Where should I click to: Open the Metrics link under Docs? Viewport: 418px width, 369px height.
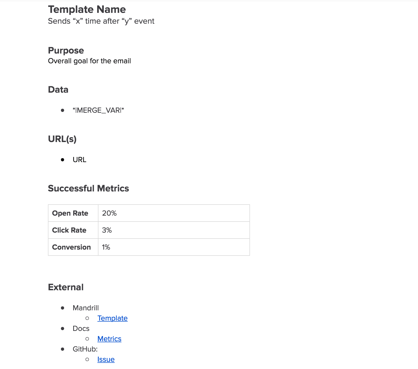109,339
